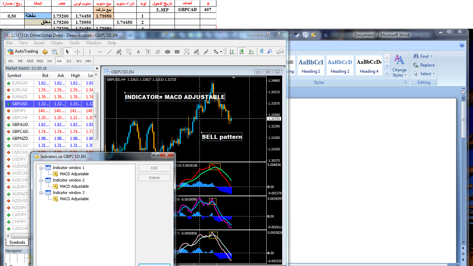Collapse the Indicator window 1 node
This screenshot has width=473, height=266.
point(41,168)
